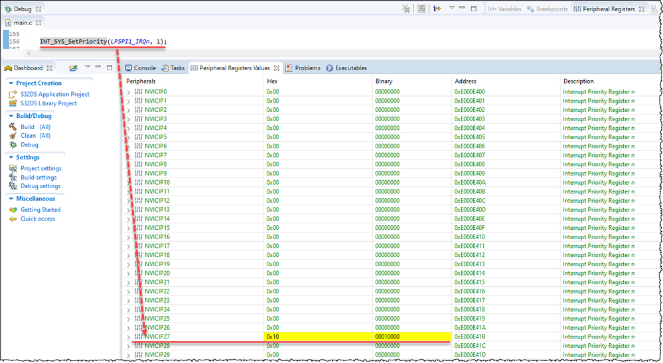Click the Debug settings icon
The image size is (663, 363).
click(13, 185)
